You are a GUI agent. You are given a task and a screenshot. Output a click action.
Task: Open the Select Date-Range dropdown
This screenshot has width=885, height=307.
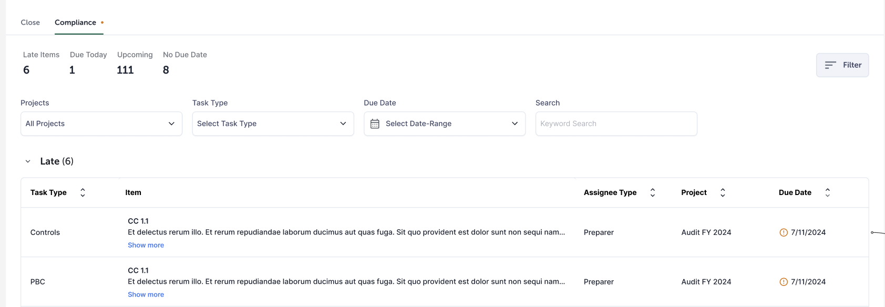(x=445, y=124)
